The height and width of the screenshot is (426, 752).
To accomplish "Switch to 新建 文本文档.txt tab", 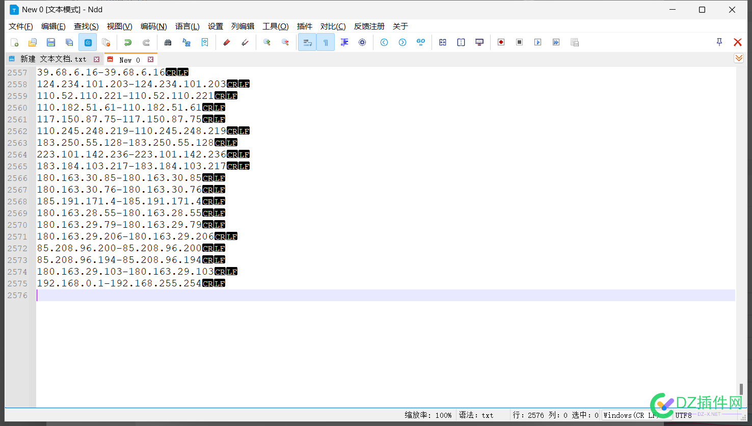I will pyautogui.click(x=53, y=59).
